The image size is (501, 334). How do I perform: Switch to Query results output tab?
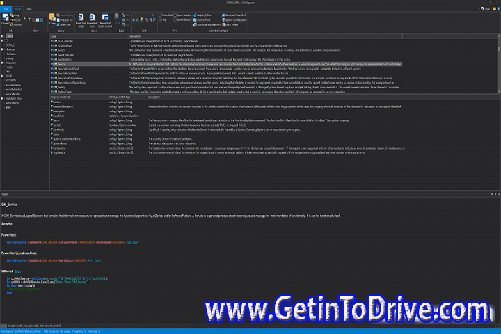click(x=31, y=326)
